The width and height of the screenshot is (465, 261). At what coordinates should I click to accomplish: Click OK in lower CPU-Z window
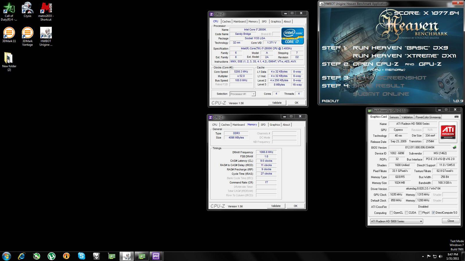pyautogui.click(x=296, y=206)
